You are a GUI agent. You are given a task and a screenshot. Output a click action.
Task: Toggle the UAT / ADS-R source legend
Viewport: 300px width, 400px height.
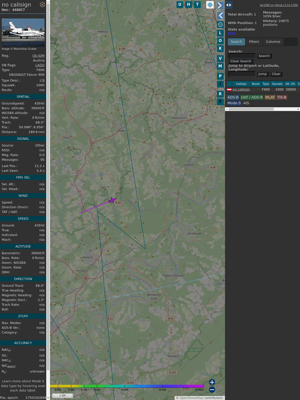click(x=252, y=97)
